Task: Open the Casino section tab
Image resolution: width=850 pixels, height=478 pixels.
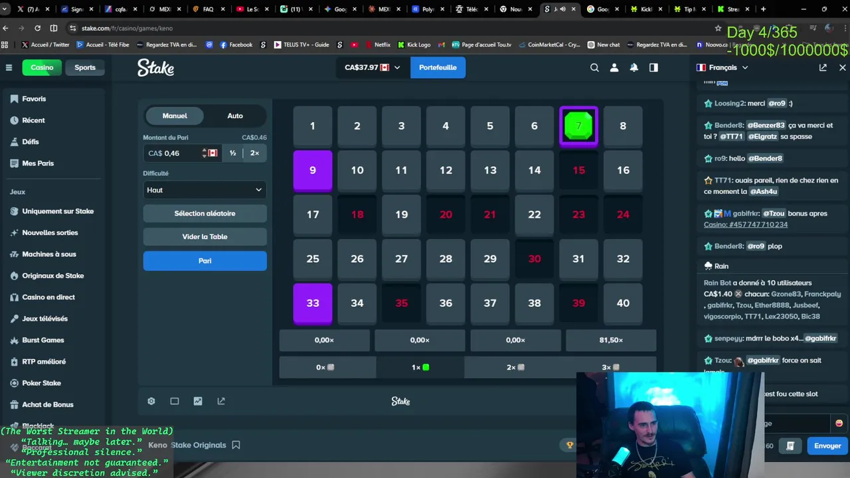Action: 42,68
